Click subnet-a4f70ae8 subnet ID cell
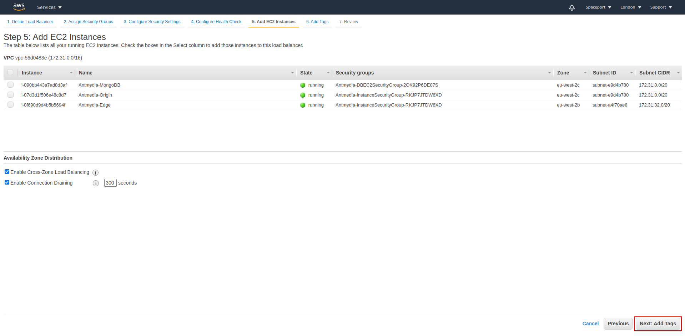The width and height of the screenshot is (685, 336). point(610,105)
